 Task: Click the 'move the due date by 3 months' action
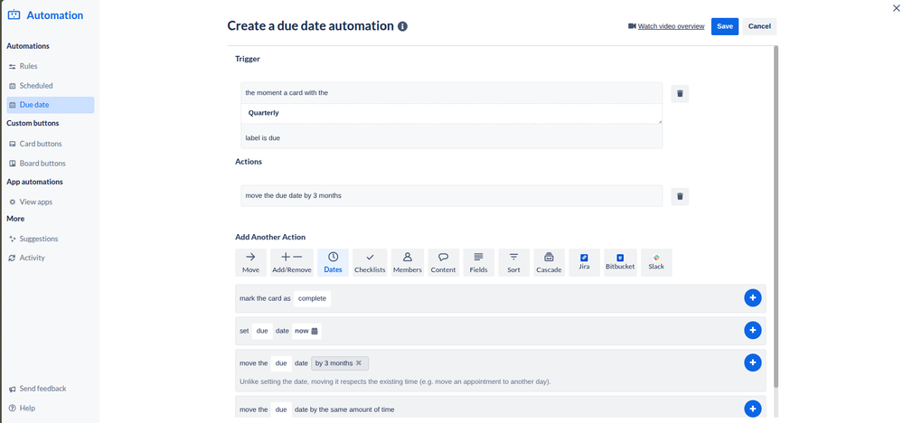pyautogui.click(x=452, y=195)
